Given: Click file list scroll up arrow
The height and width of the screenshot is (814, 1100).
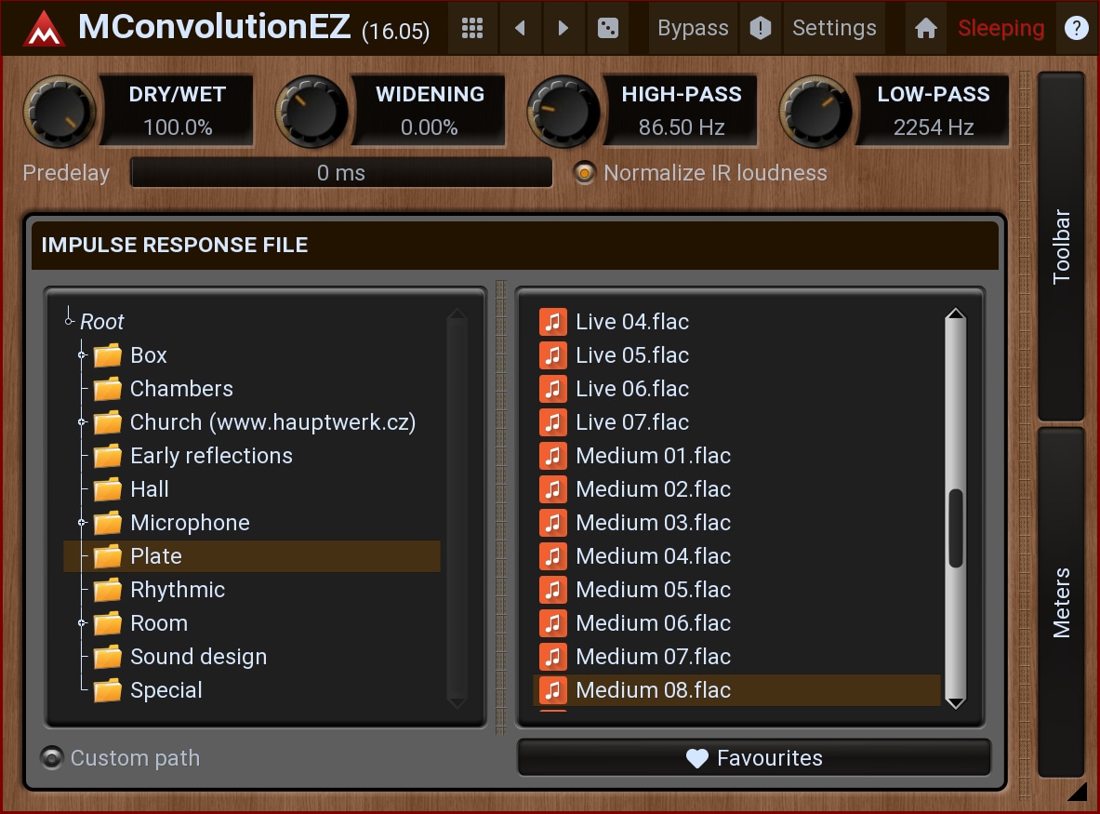Looking at the screenshot, I should [956, 315].
